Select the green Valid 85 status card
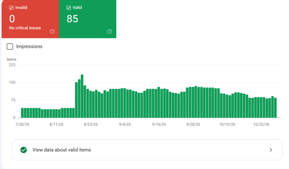The image size is (289, 169). [x=88, y=19]
